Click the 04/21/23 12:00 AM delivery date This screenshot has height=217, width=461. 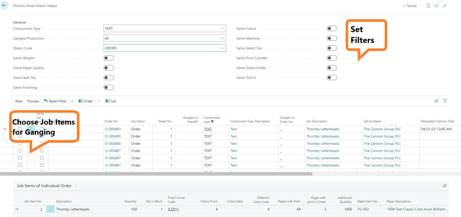coord(436,129)
